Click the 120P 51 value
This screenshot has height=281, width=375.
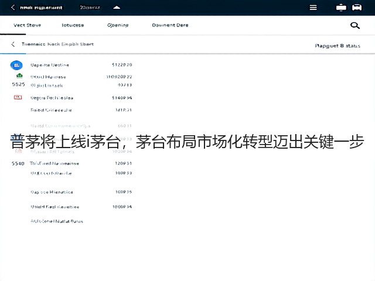coord(124,163)
